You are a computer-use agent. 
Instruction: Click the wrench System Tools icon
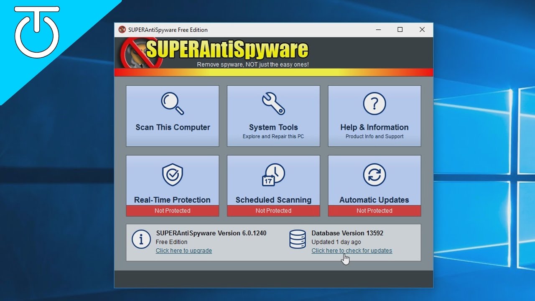point(273,103)
